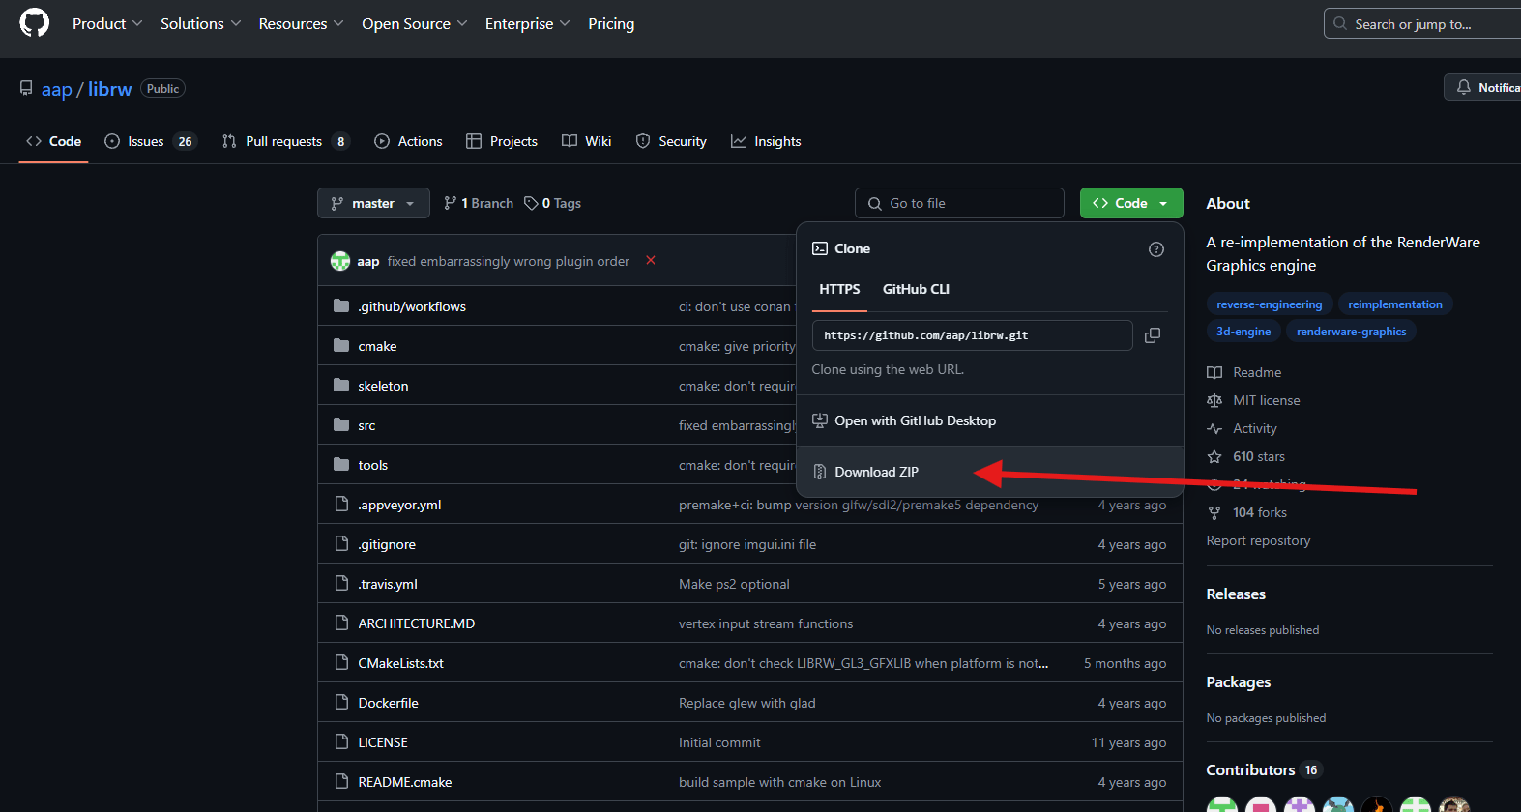View the 0 Tags list
Image resolution: width=1521 pixels, height=812 pixels.
553,203
